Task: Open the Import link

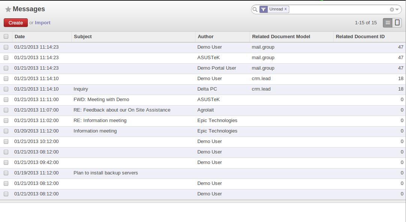Action: pos(42,23)
